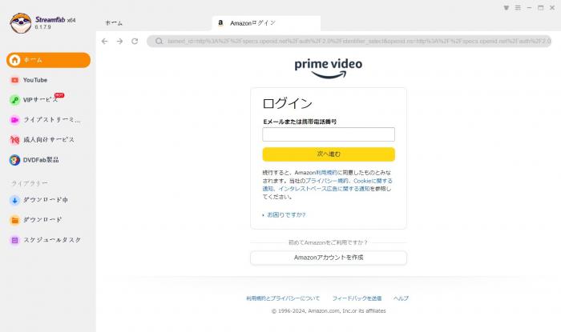The image size is (561, 332).
Task: Click the copyright 1996-2024 Amazon.com text
Action: (329, 311)
